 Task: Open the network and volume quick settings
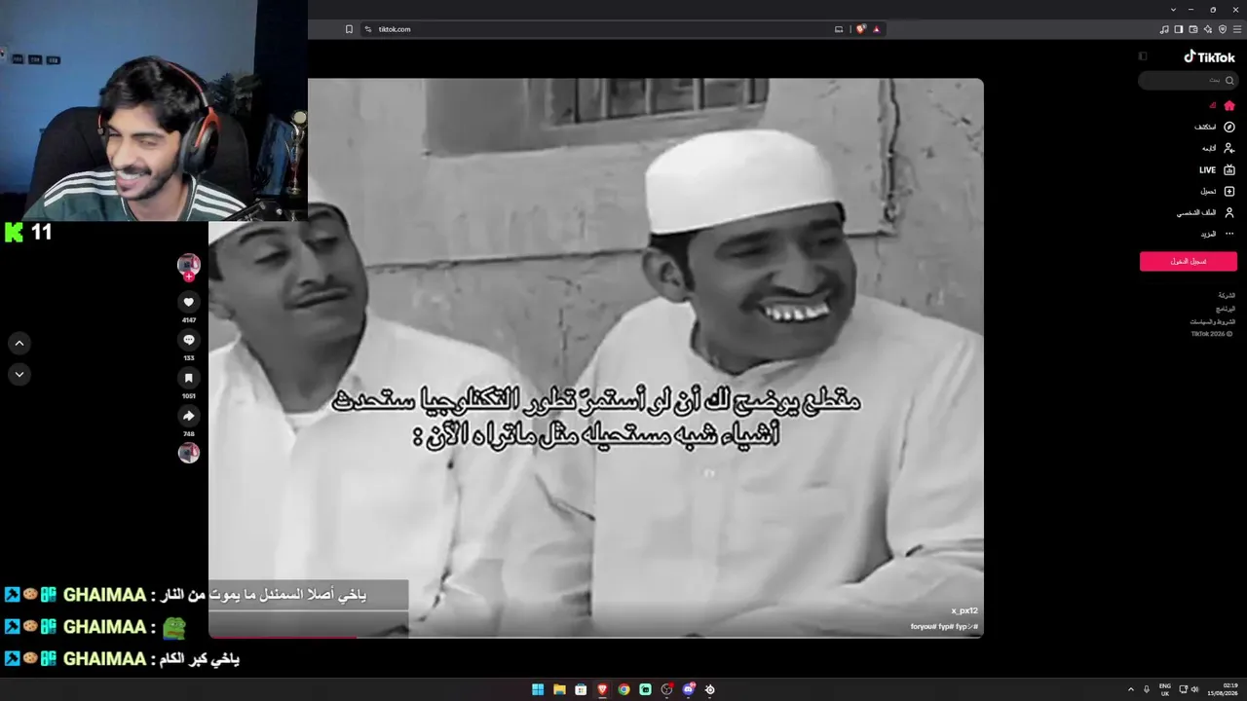tap(1190, 689)
